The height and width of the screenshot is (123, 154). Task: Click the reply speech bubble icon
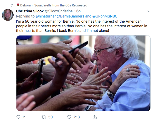tap(18, 117)
